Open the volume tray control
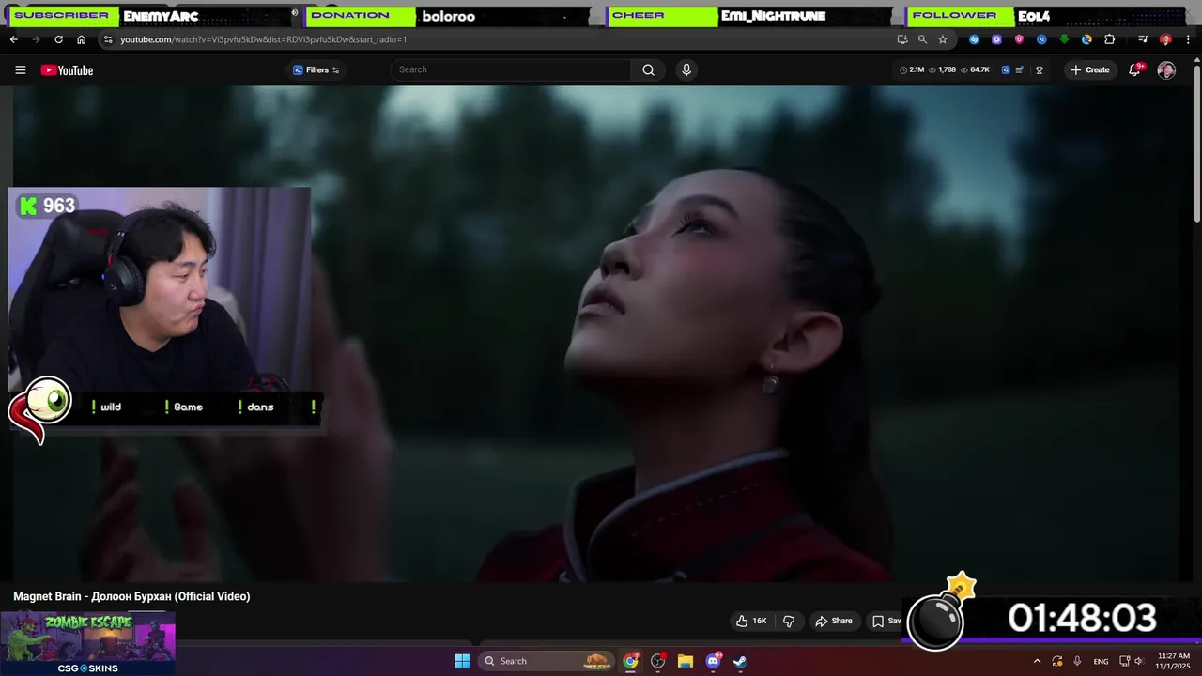 tap(1139, 661)
